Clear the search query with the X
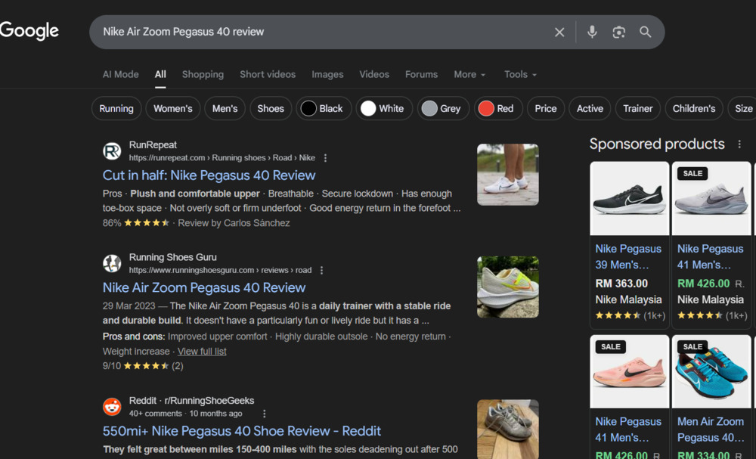This screenshot has width=756, height=459. pos(559,32)
